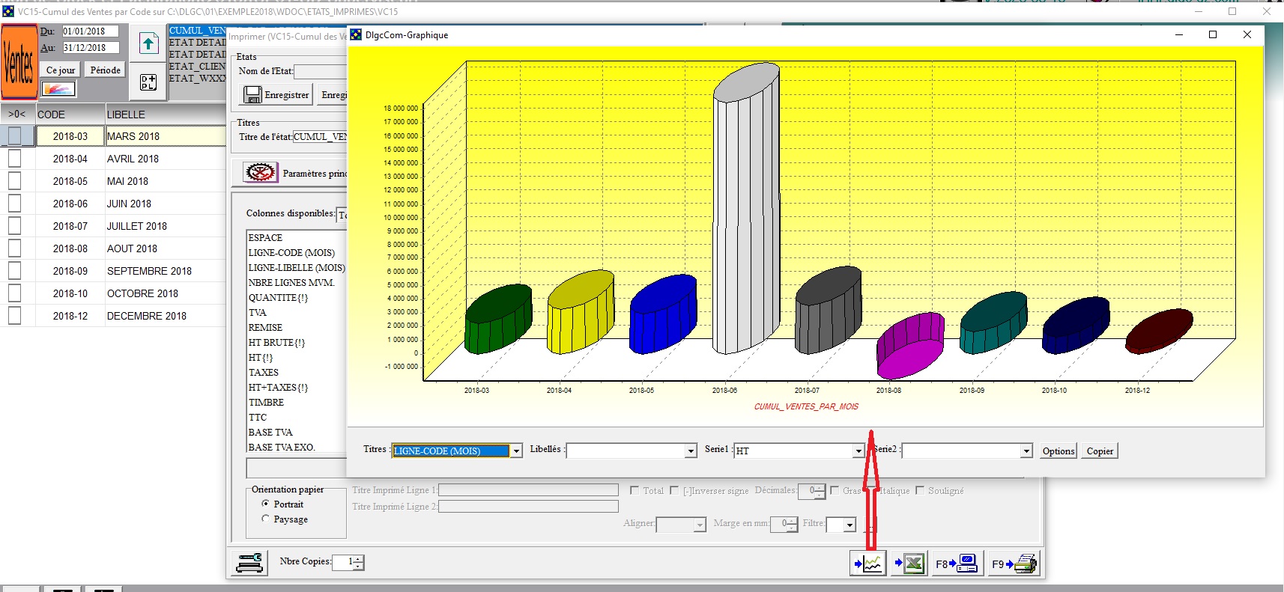
Task: Select TVA in available columns
Action: click(x=257, y=313)
